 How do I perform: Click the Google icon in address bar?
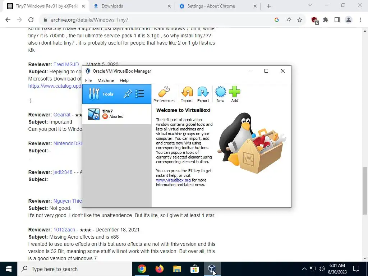click(x=276, y=20)
